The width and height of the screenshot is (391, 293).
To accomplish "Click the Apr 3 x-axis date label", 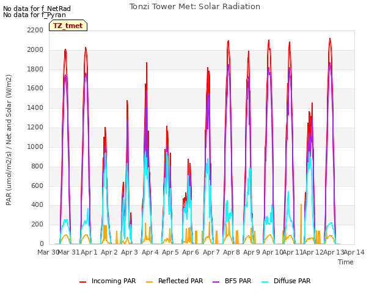I will (130, 252).
